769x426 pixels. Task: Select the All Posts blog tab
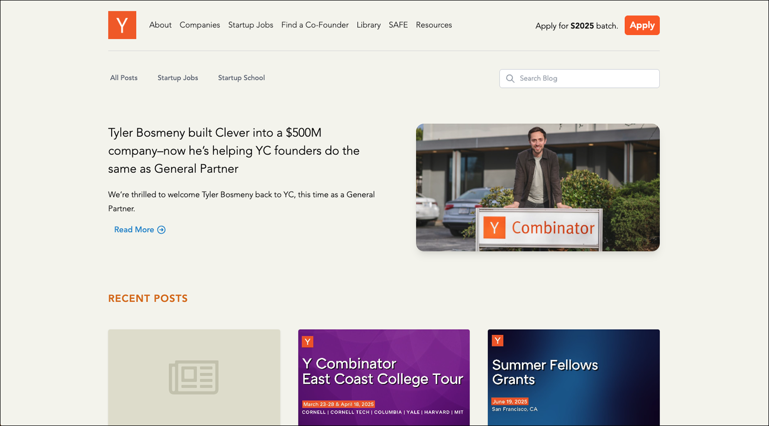coord(124,78)
